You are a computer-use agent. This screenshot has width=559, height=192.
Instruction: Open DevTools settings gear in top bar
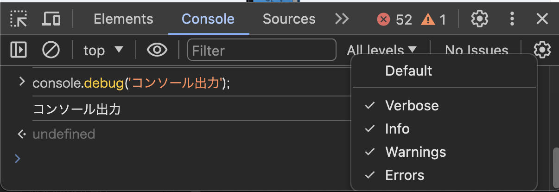click(x=480, y=19)
